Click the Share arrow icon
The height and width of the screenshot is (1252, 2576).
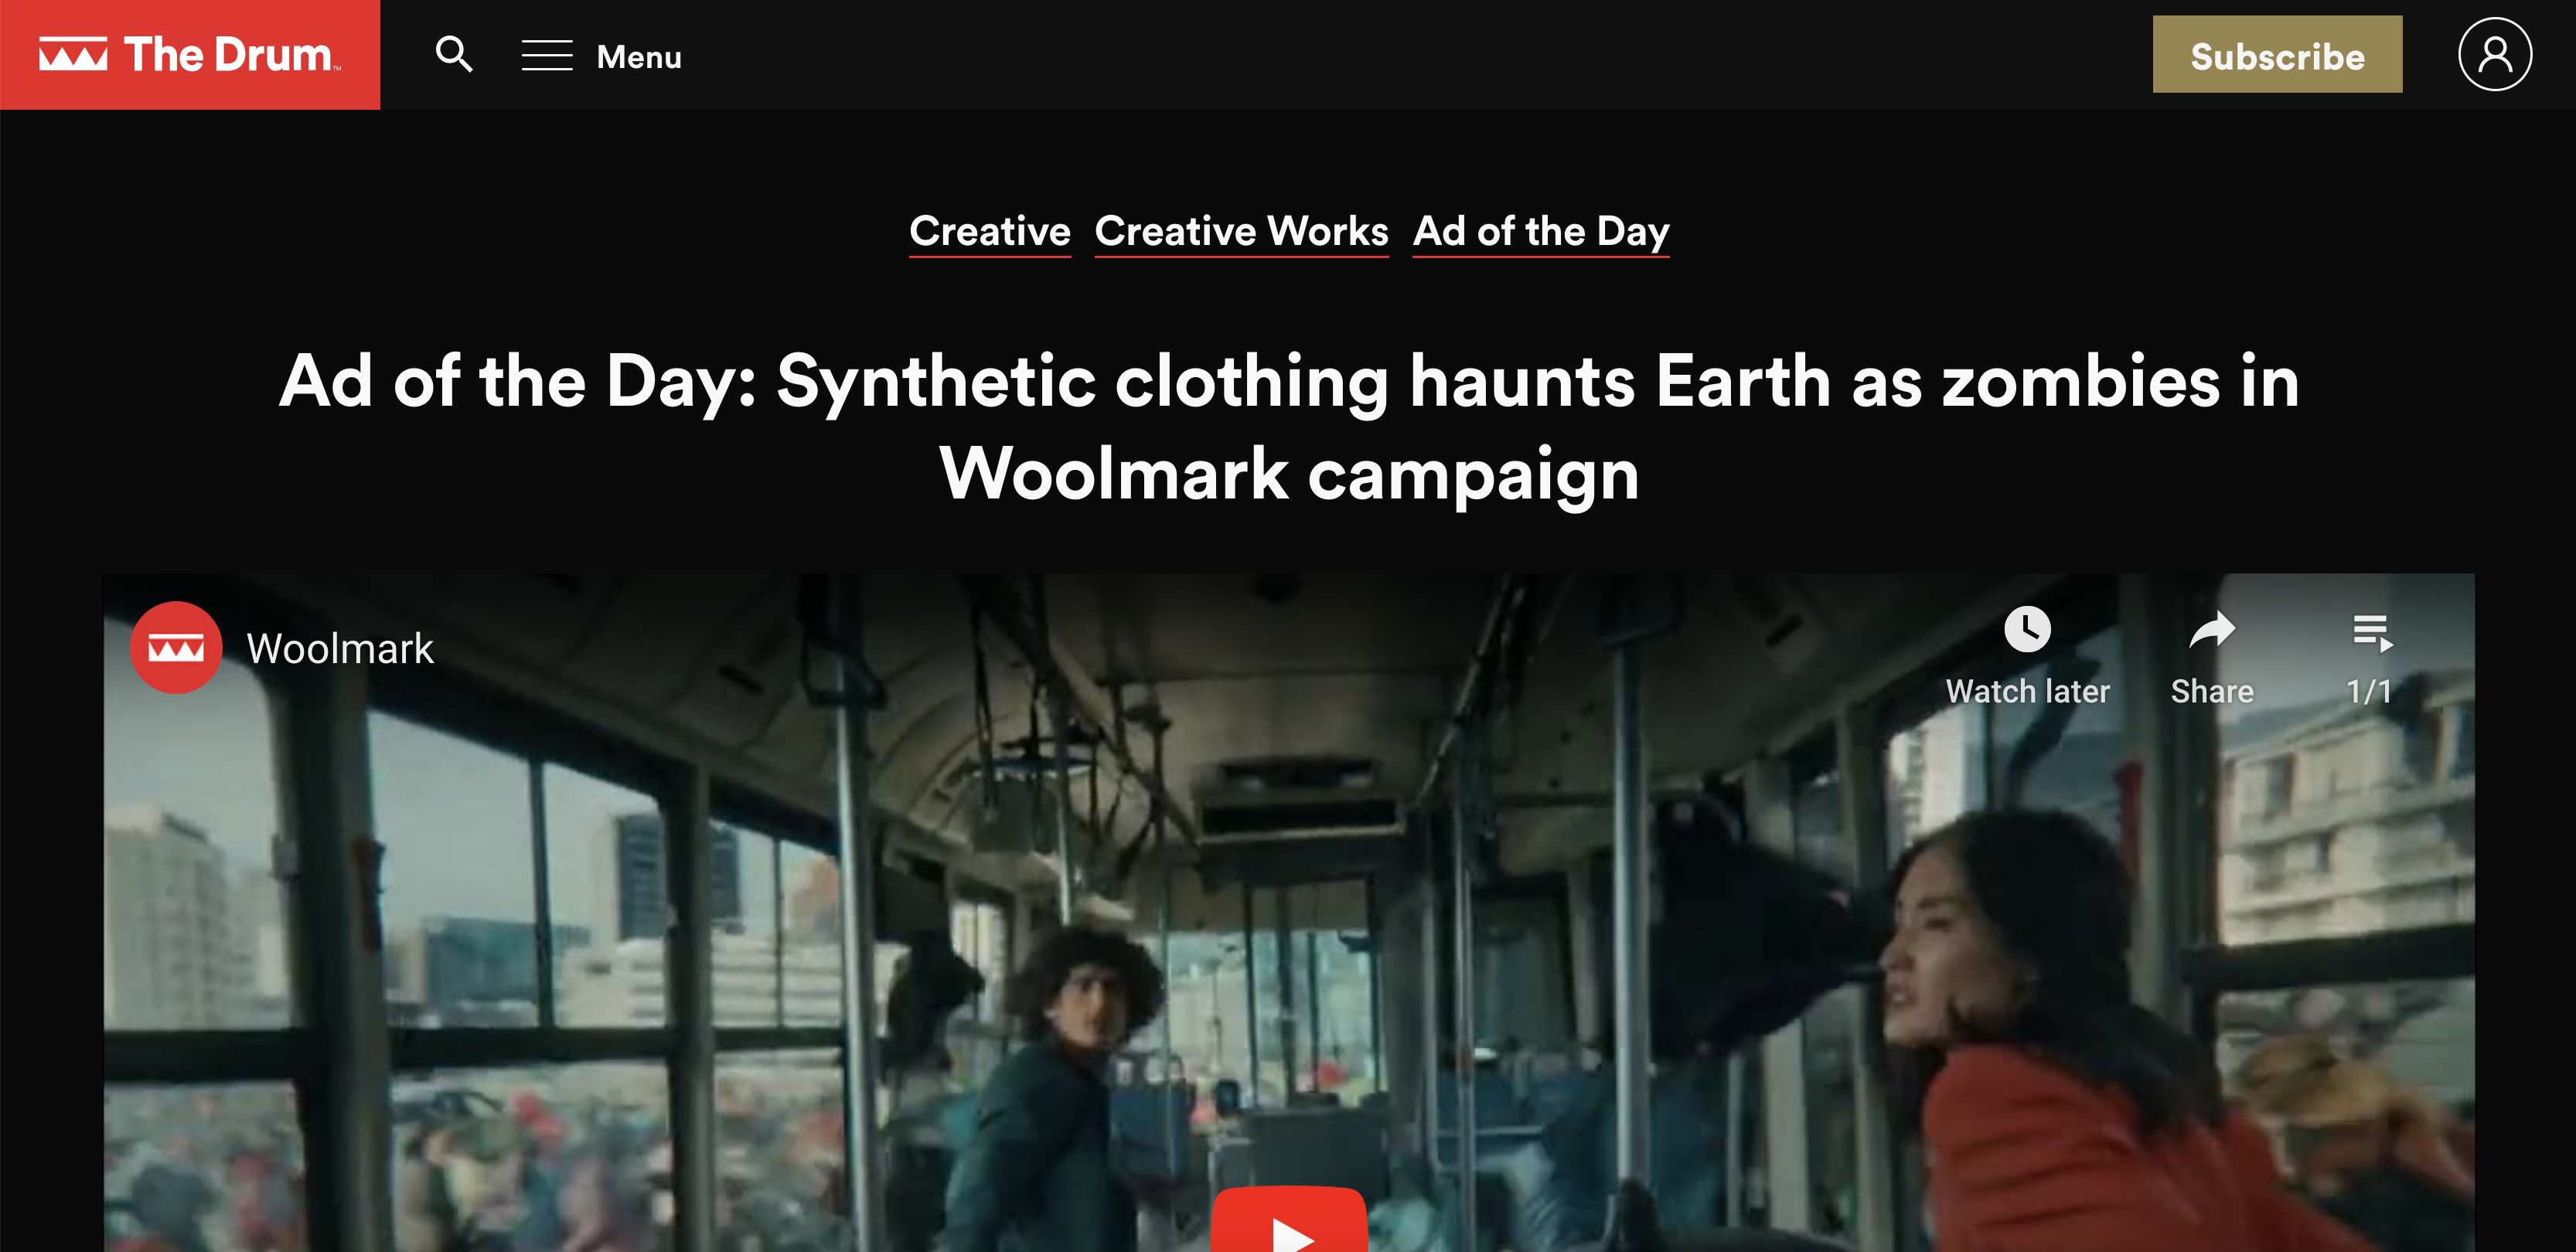2212,630
